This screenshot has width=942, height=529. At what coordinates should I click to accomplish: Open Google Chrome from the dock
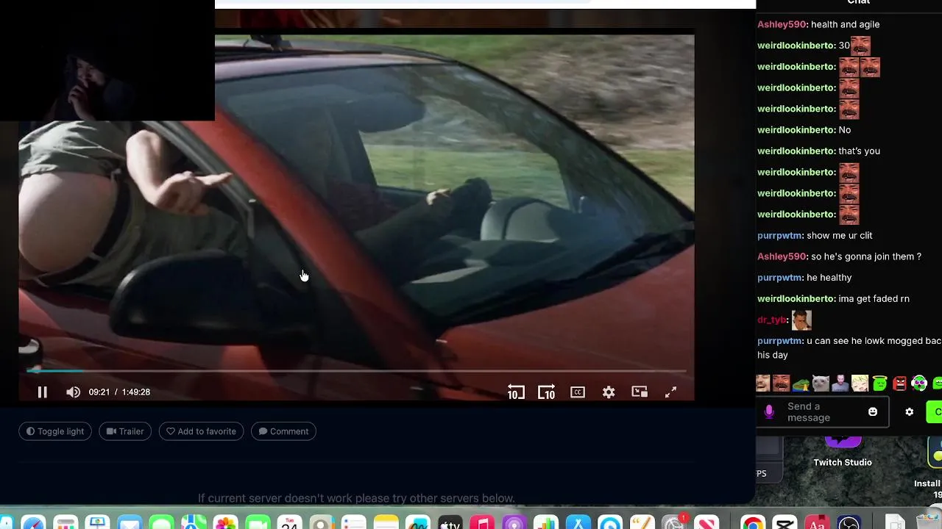tap(752, 523)
